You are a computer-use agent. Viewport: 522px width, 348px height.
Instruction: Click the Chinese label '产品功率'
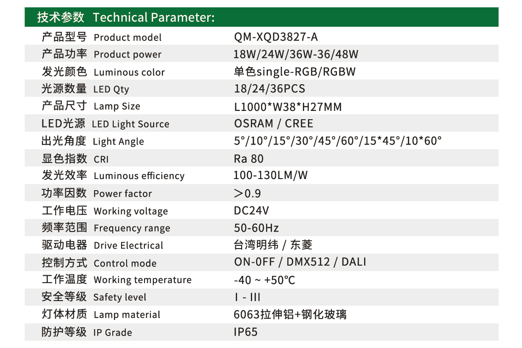(x=64, y=53)
